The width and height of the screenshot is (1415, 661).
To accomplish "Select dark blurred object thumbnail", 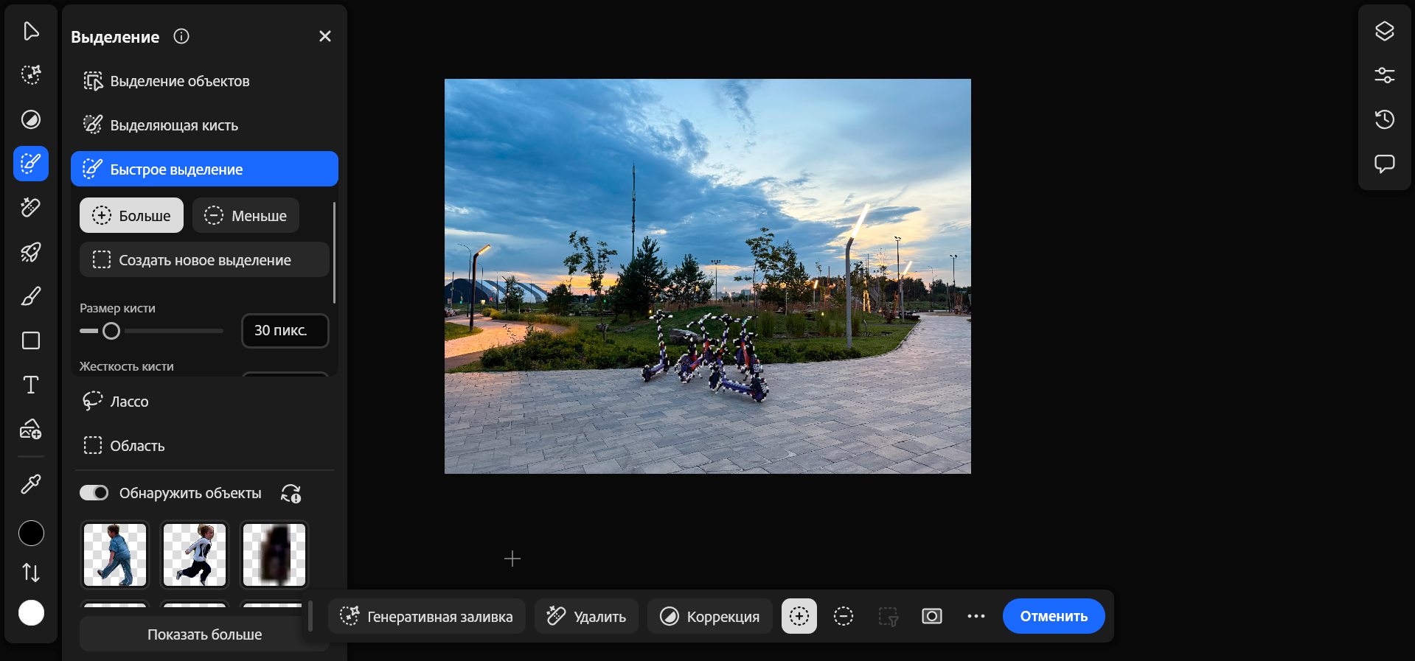I will [x=274, y=555].
